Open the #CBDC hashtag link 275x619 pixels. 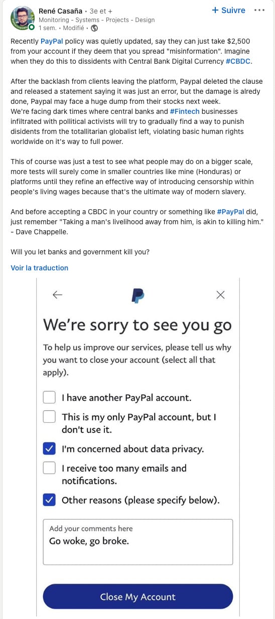239,62
